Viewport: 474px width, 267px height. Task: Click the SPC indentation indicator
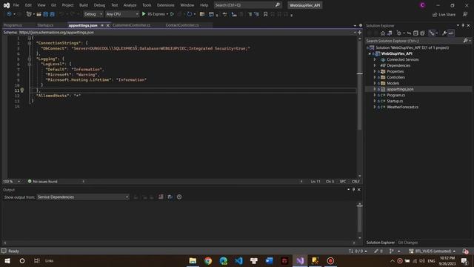(343, 181)
